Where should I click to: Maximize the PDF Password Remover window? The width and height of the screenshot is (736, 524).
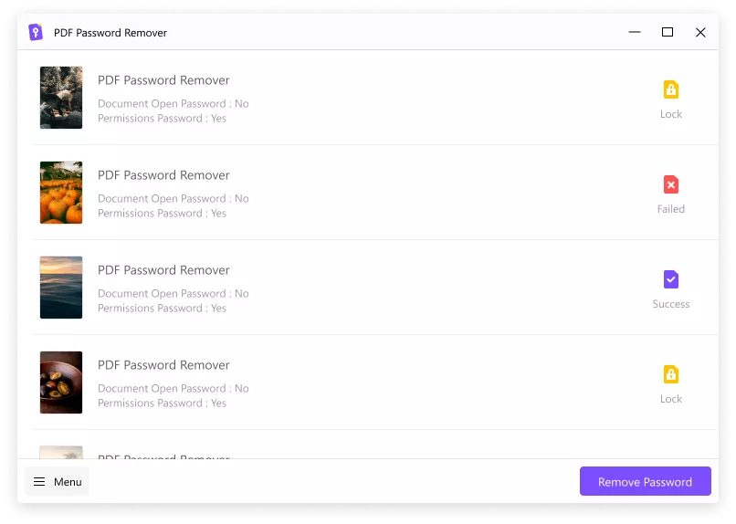click(x=668, y=33)
